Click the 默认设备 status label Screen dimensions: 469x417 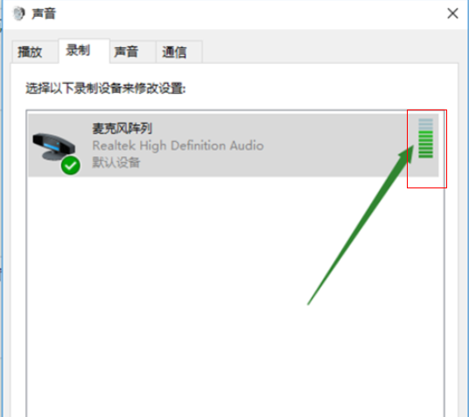coord(116,163)
